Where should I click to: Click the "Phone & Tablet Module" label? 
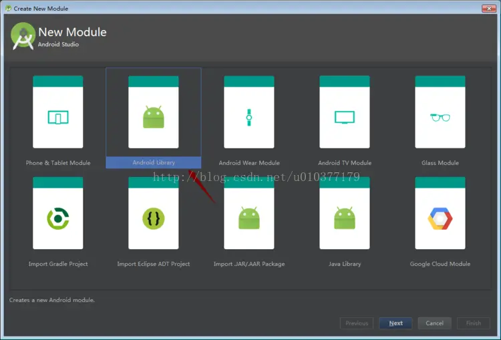58,163
